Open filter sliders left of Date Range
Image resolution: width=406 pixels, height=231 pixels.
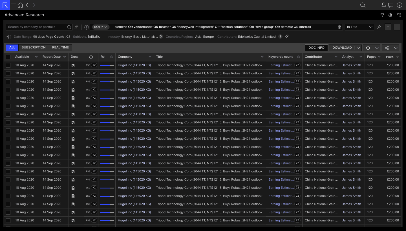tap(8, 37)
